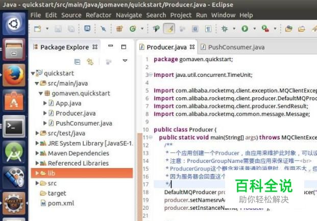Screen dimensions: 317x221
Task: Open the External Tools dropdown arrow
Action: (275, 29)
